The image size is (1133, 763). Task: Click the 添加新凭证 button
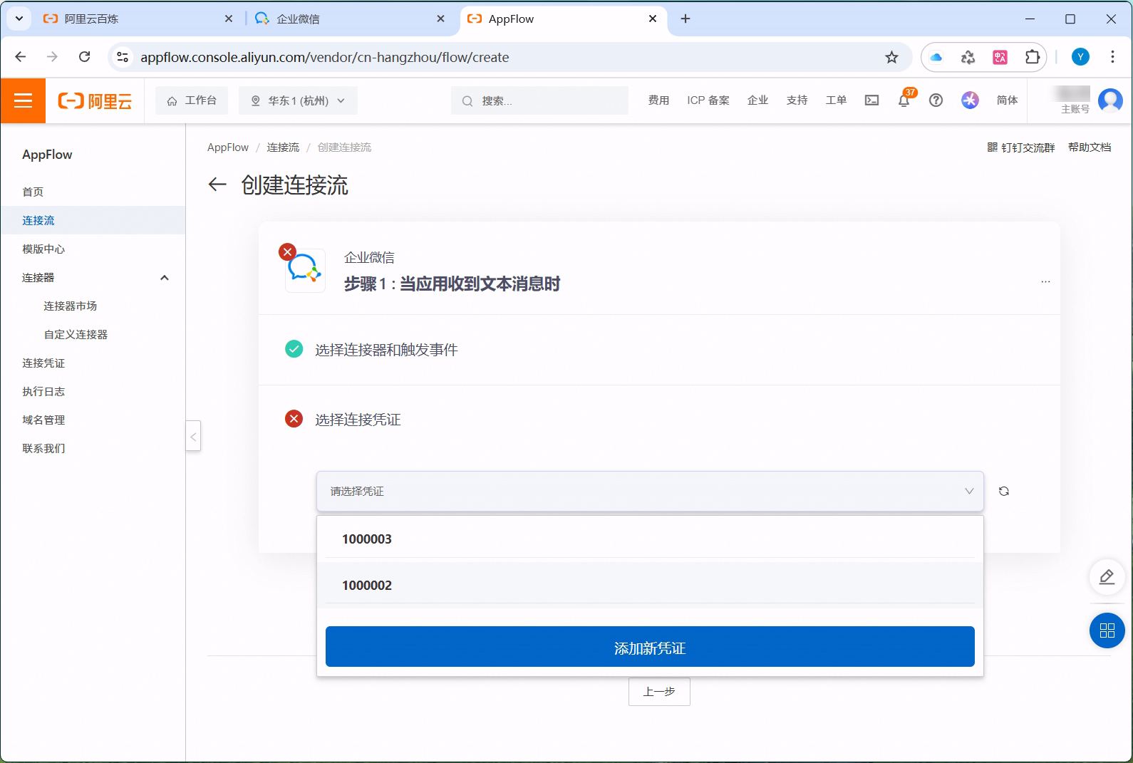(650, 647)
